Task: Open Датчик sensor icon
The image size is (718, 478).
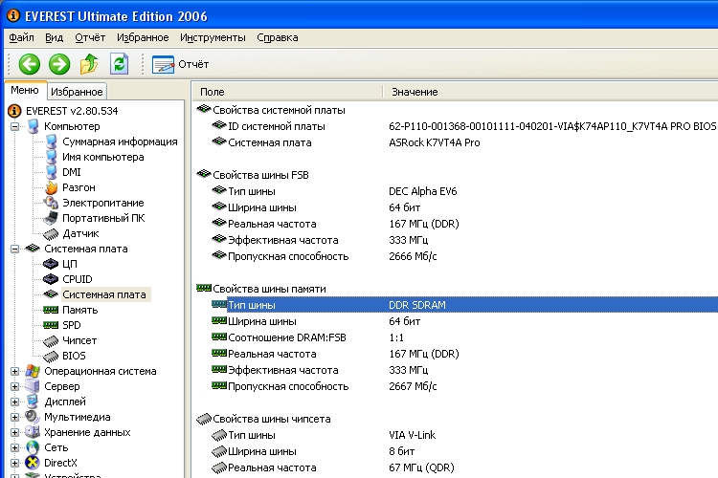Action: coord(51,233)
